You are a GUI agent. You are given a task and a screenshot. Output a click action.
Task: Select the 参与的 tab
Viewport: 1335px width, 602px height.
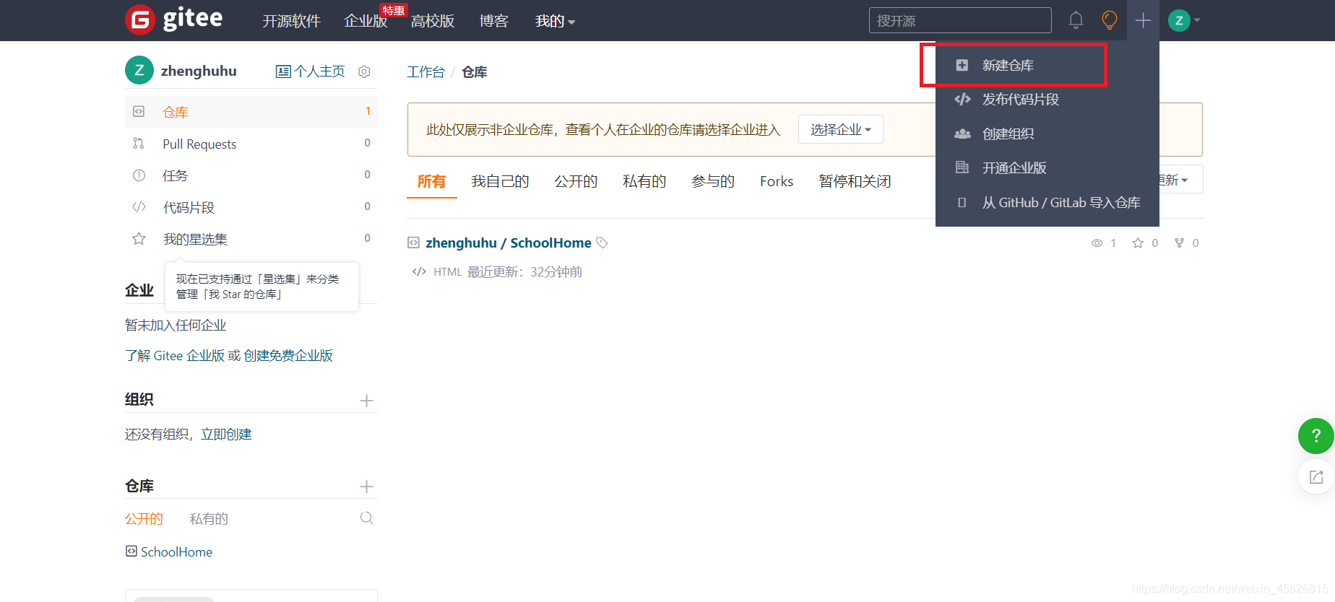tap(713, 181)
